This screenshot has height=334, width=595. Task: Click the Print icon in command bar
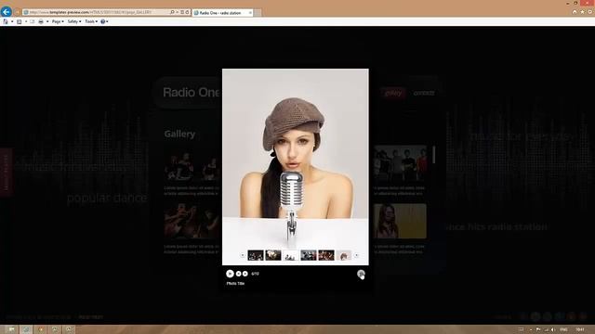coord(41,21)
